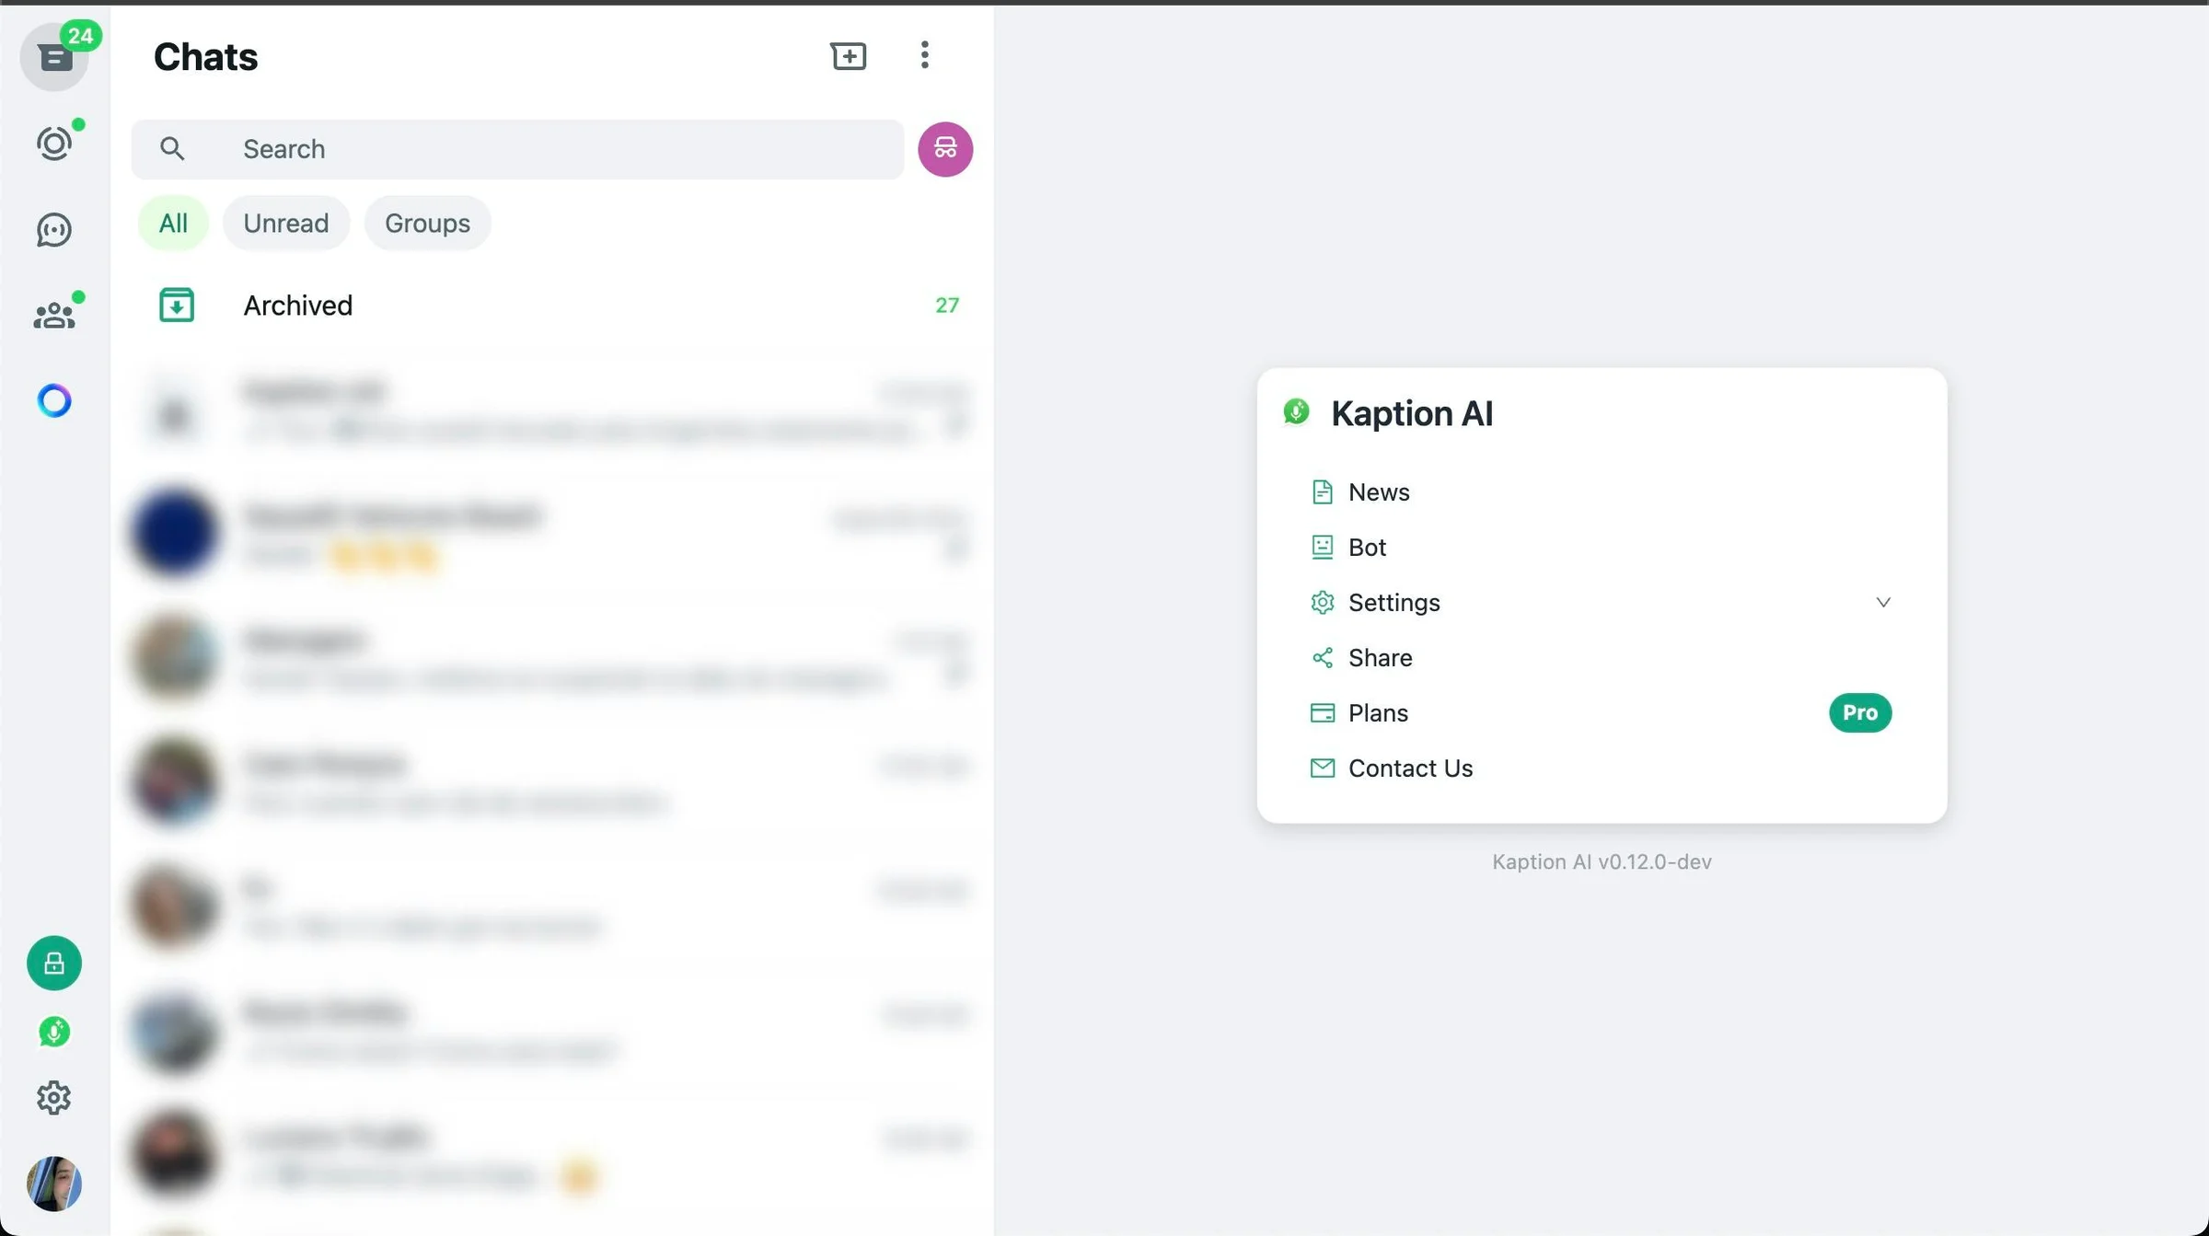
Task: Open the Meta AI ring icon
Action: [54, 400]
